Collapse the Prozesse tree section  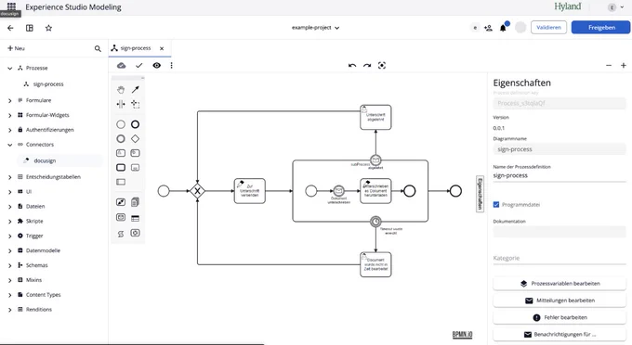pyautogui.click(x=10, y=69)
